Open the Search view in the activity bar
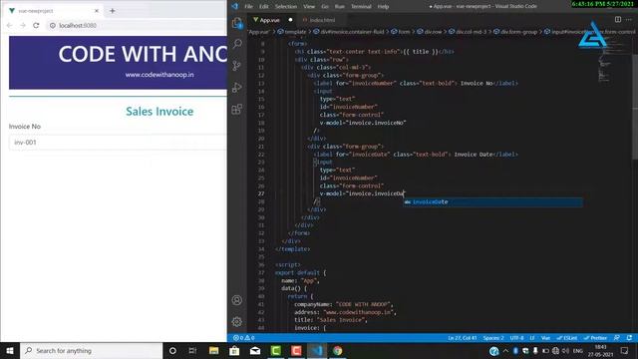The height and width of the screenshot is (359, 638). (237, 44)
